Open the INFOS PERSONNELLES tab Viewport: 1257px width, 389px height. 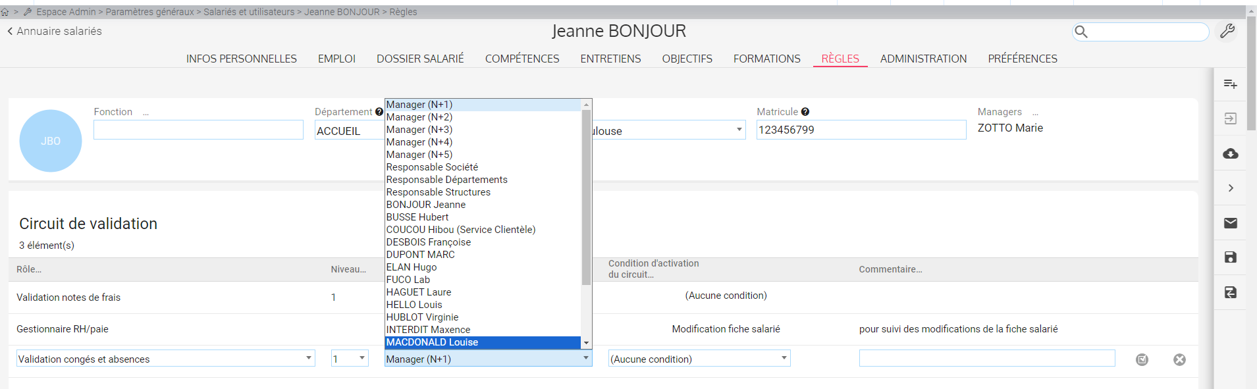click(x=241, y=59)
